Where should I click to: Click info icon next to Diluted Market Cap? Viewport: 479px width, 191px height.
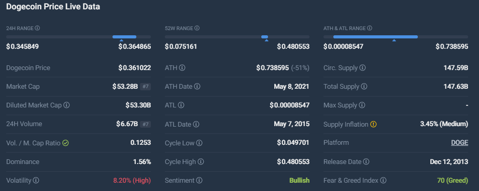pos(66,105)
